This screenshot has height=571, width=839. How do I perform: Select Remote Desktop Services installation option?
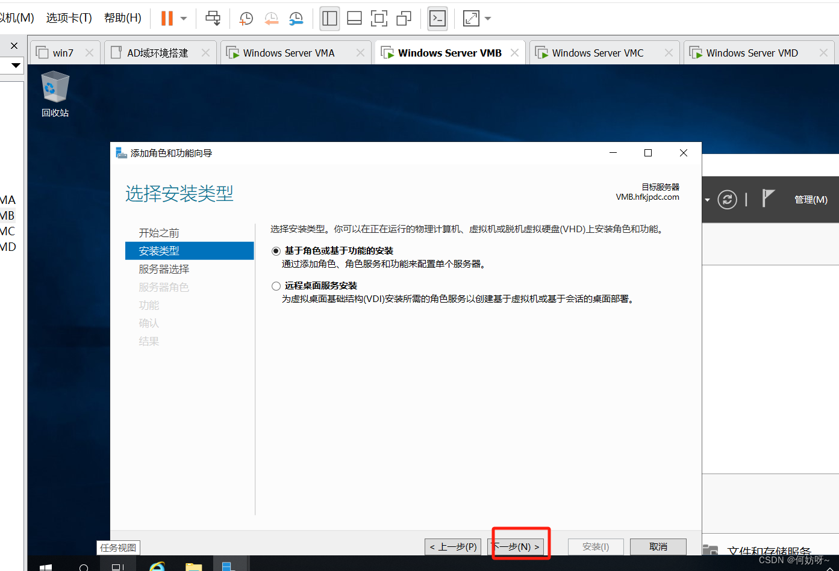[276, 286]
